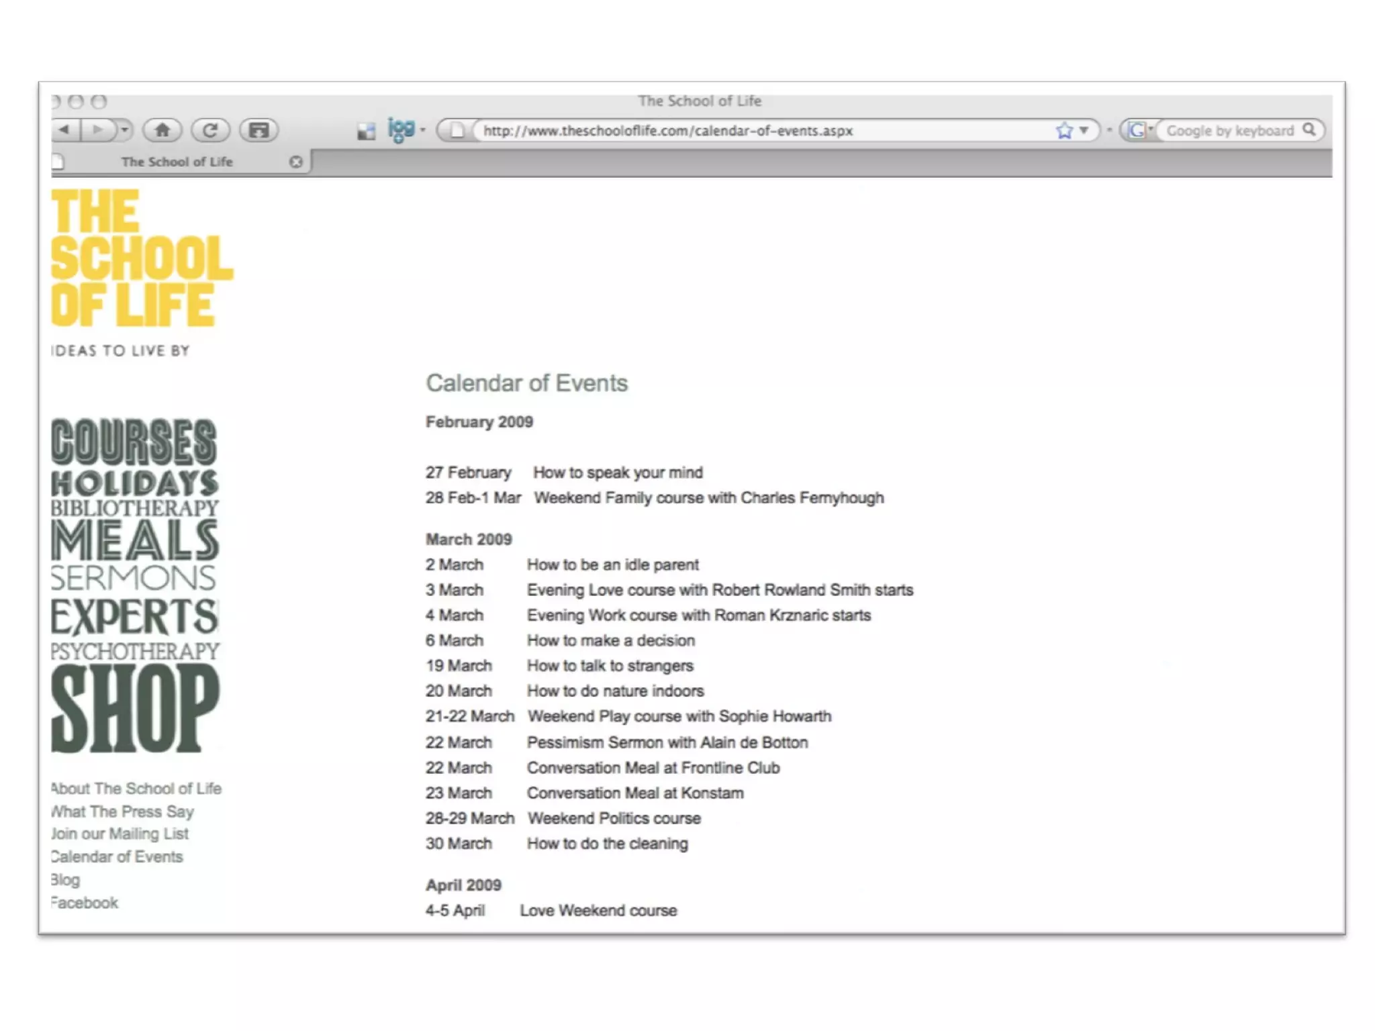This screenshot has width=1375, height=1031.
Task: Click the window/bookmarks toolbar icon
Action: [x=258, y=130]
